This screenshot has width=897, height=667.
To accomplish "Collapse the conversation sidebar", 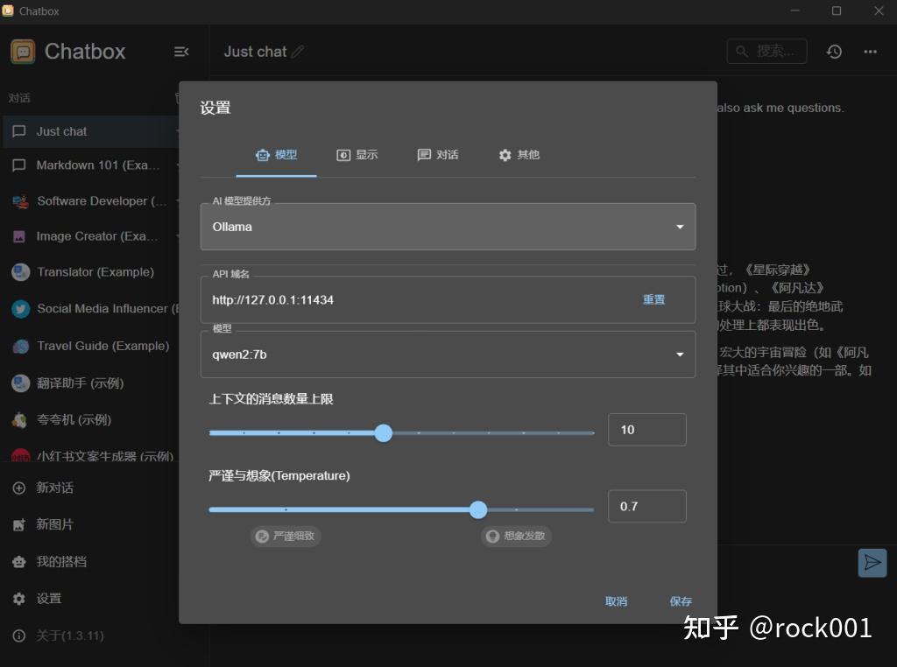I will (181, 51).
